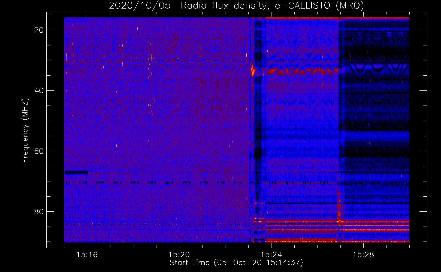Viewport: 441px width, 272px height.
Task: Click the 60 frequency tick label
Action: pos(39,151)
